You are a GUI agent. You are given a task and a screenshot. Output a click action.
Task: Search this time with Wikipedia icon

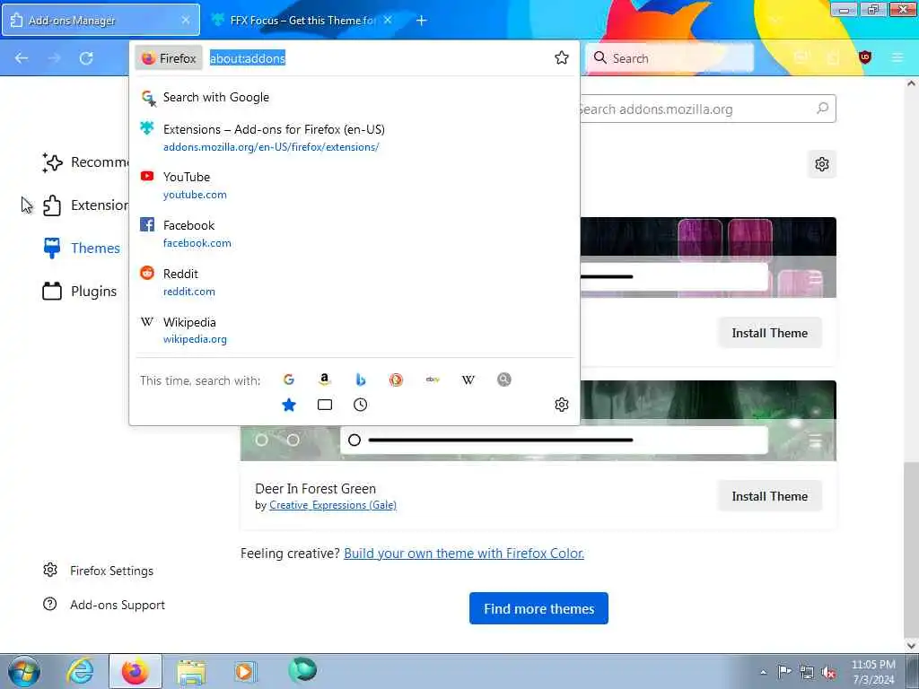[468, 379]
